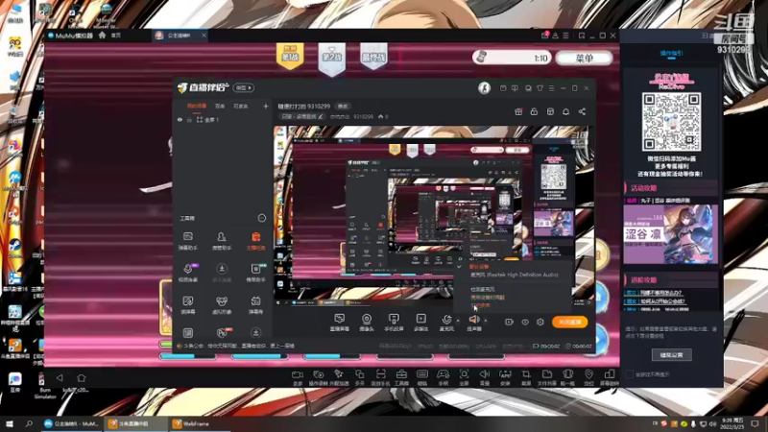Add a new scene with plus icon
The image size is (768, 432).
(x=266, y=106)
